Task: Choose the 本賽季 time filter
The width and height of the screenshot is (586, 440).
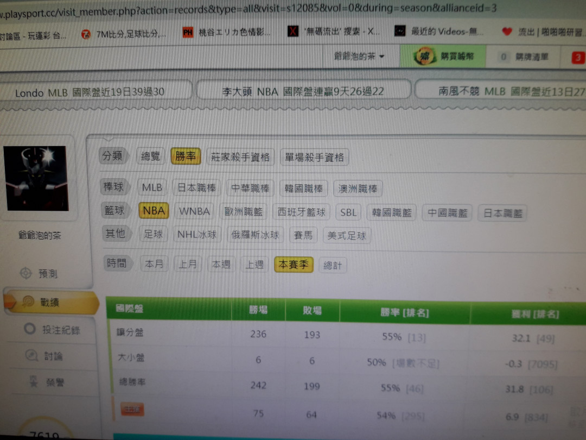Action: (294, 265)
